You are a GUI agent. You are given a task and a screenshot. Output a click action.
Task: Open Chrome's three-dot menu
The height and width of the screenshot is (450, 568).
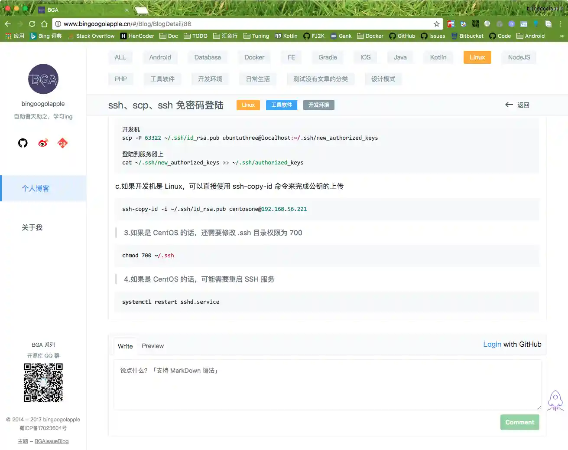coord(561,23)
